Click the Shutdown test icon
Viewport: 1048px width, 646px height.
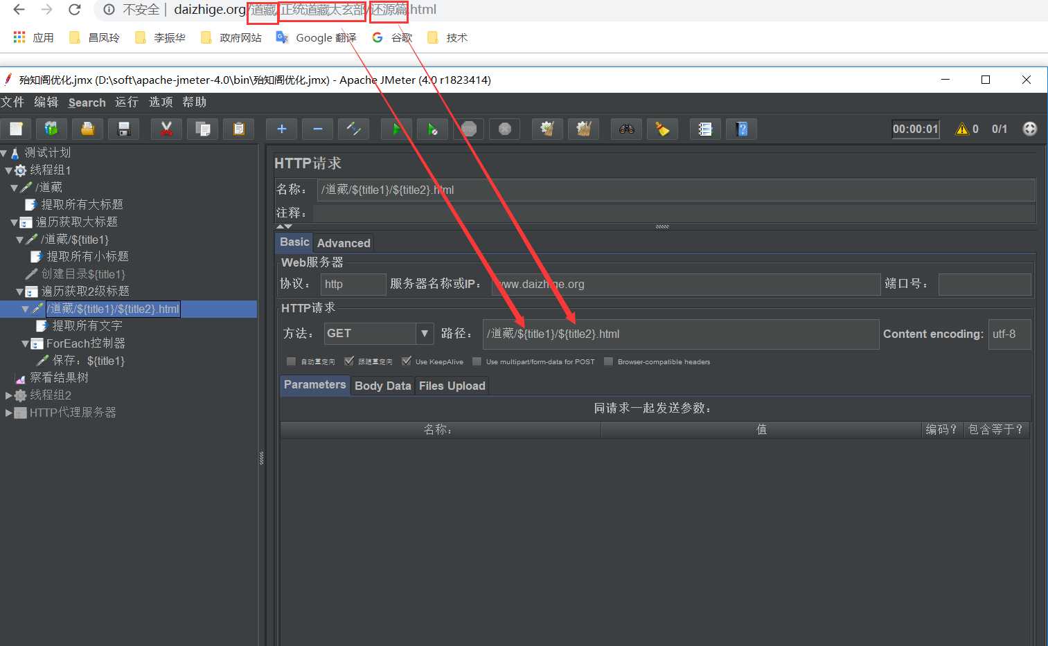click(505, 129)
